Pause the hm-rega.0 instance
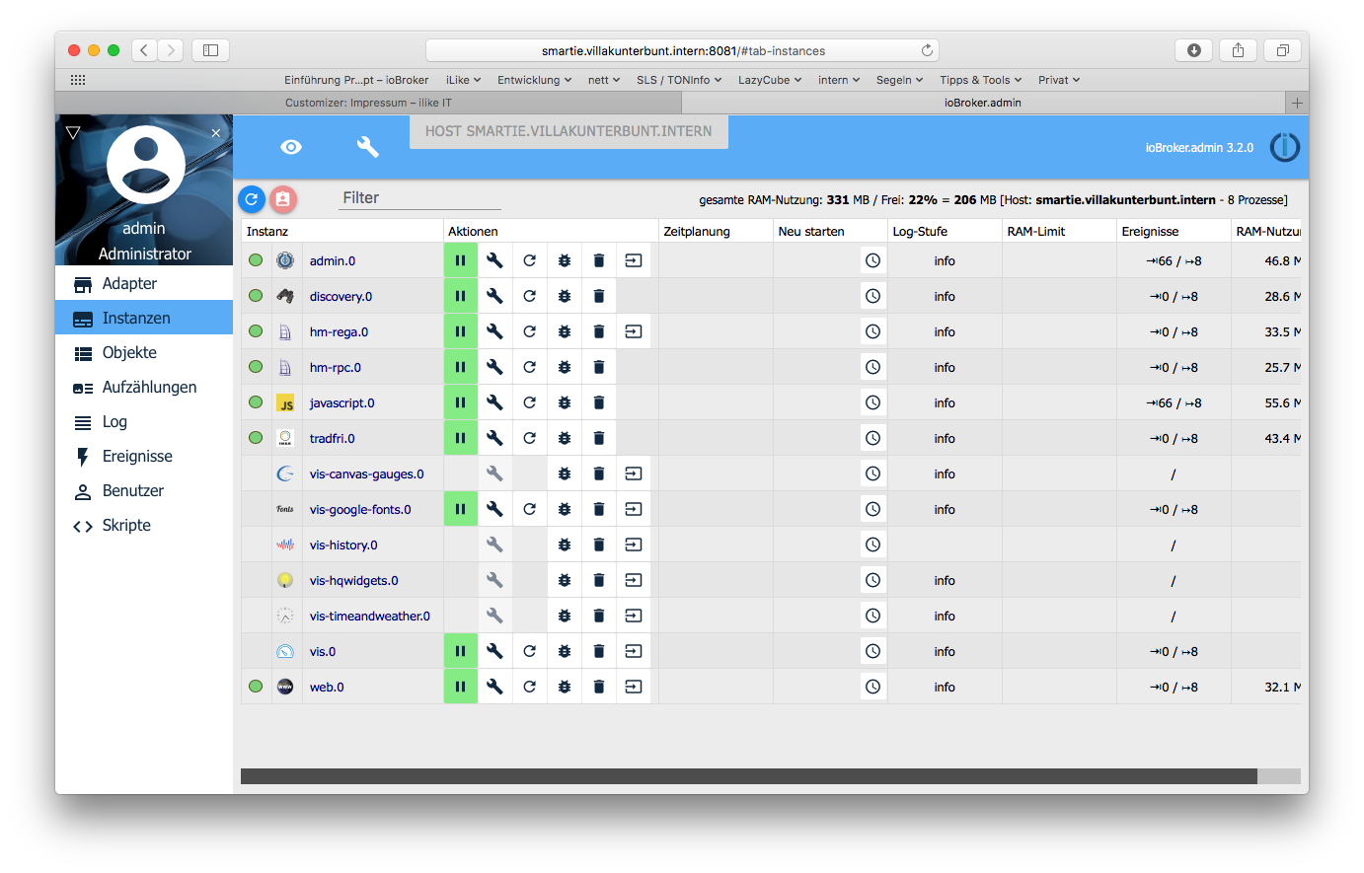1364x873 pixels. pyautogui.click(x=461, y=331)
